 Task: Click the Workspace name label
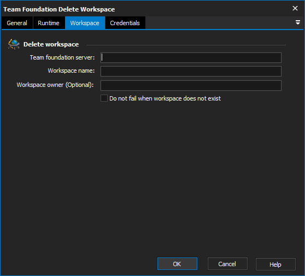click(71, 71)
